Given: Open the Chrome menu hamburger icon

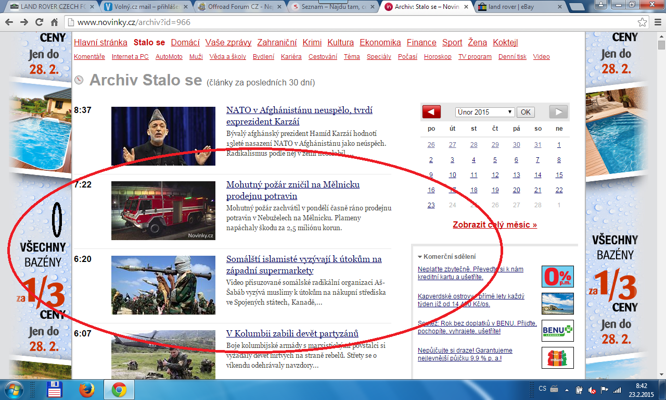Looking at the screenshot, I should pyautogui.click(x=657, y=22).
